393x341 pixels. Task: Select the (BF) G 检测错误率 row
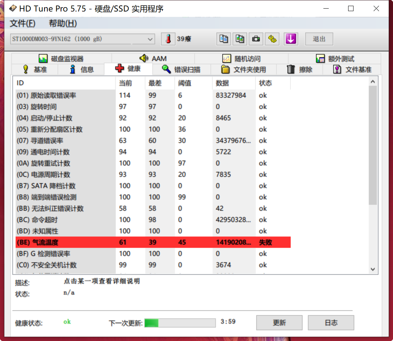(153, 253)
